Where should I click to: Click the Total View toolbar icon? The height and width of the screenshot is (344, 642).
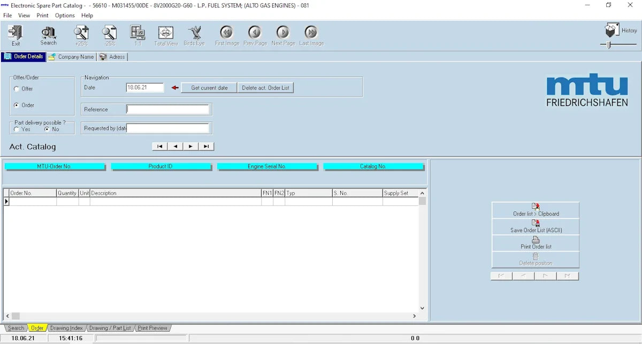166,33
